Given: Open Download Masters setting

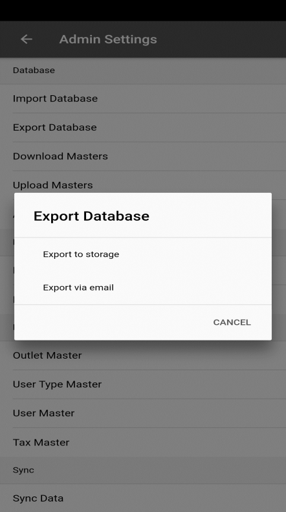Looking at the screenshot, I should click(143, 156).
